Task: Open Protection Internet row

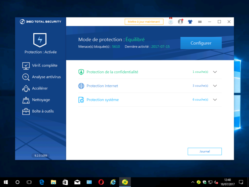Action: pyautogui.click(x=150, y=86)
